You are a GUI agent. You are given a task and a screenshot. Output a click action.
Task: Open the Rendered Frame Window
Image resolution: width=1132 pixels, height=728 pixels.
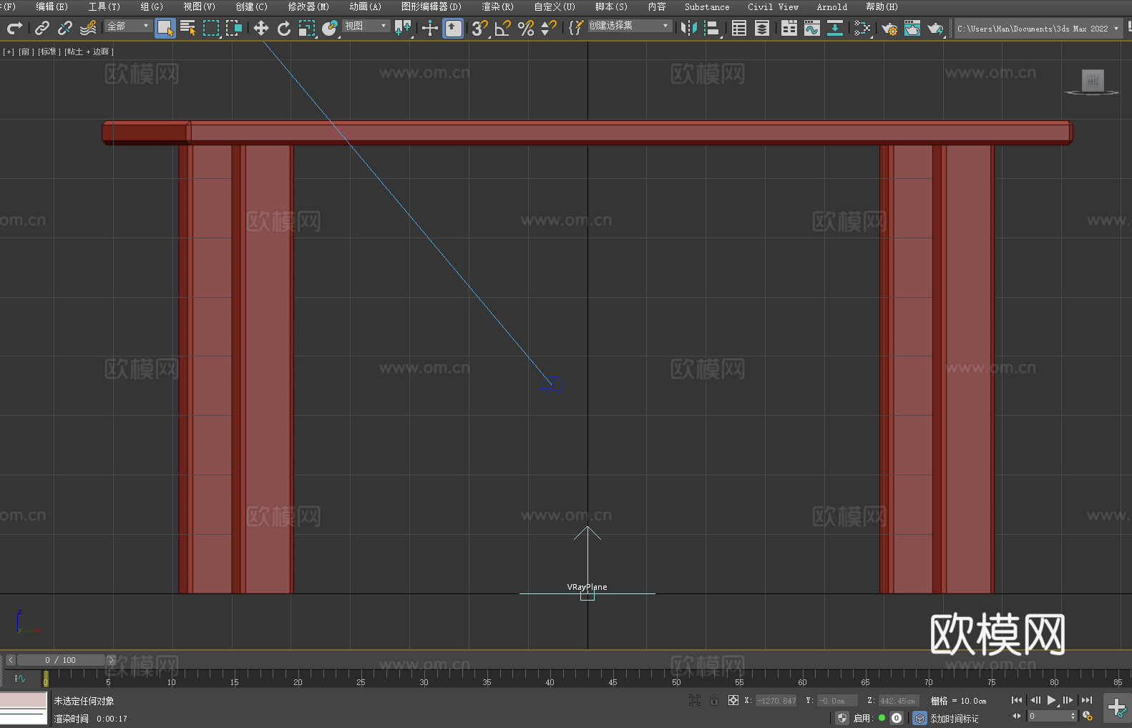912,28
